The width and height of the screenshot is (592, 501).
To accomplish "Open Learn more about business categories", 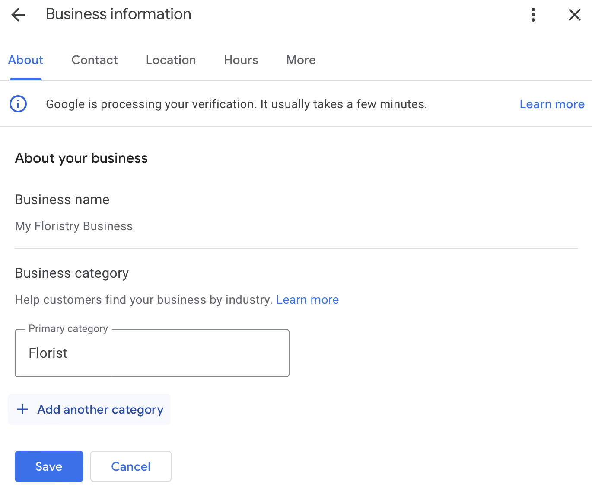I will pos(307,299).
